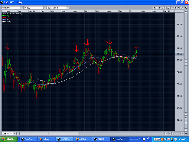Open the Price Box panel
Image resolution: width=189 pixels, height=142 pixels.
(158, 8)
